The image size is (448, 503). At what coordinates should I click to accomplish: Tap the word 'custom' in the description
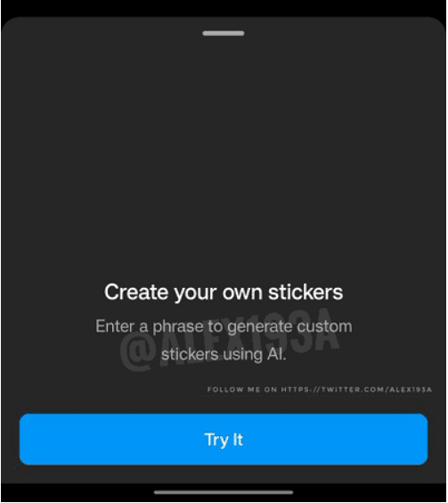point(324,326)
